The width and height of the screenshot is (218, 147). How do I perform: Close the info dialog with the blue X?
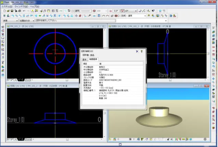[x=137, y=51]
